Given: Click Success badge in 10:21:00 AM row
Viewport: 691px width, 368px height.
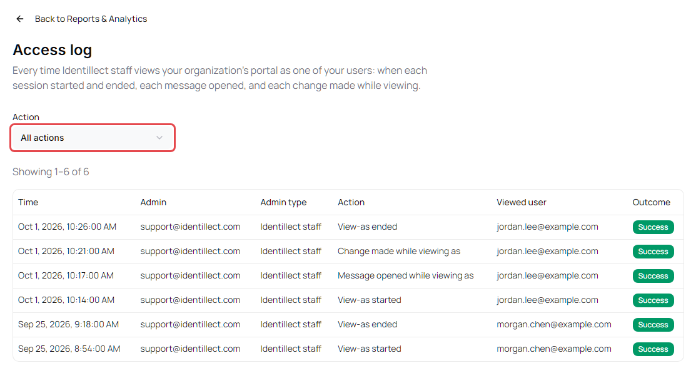Looking at the screenshot, I should point(653,252).
